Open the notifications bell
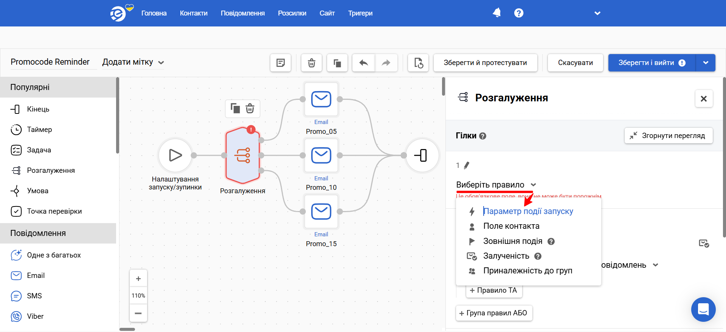The height and width of the screenshot is (332, 726). [497, 13]
